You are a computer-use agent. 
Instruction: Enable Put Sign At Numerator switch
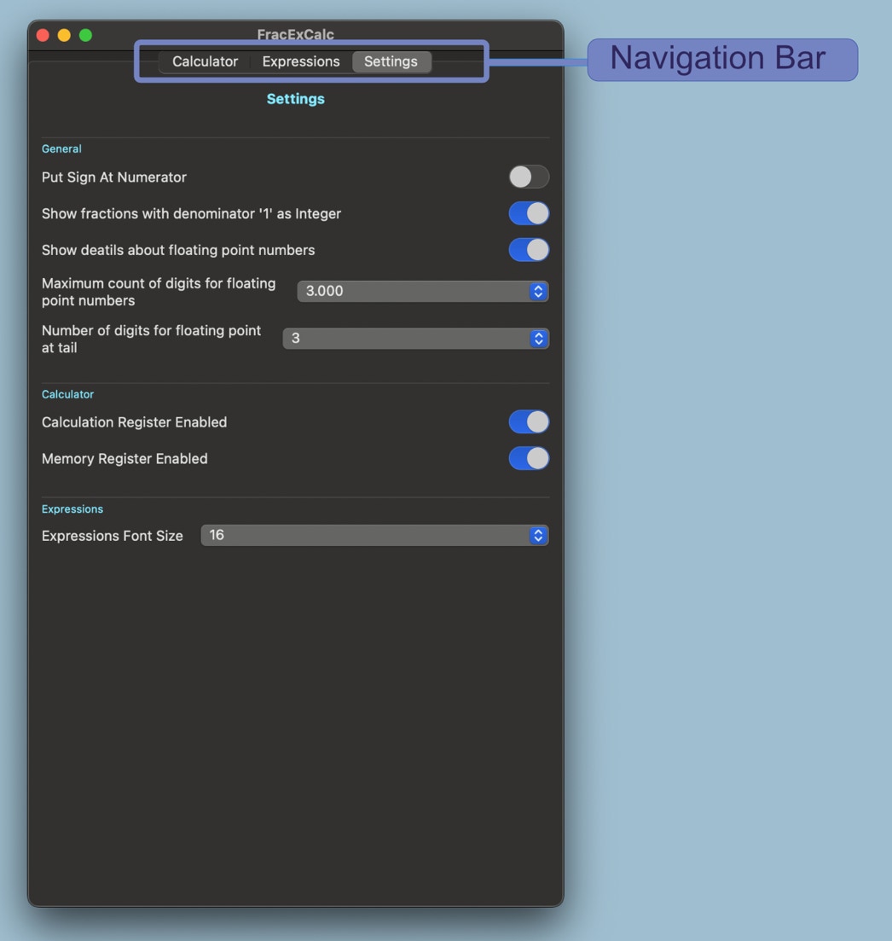[529, 177]
